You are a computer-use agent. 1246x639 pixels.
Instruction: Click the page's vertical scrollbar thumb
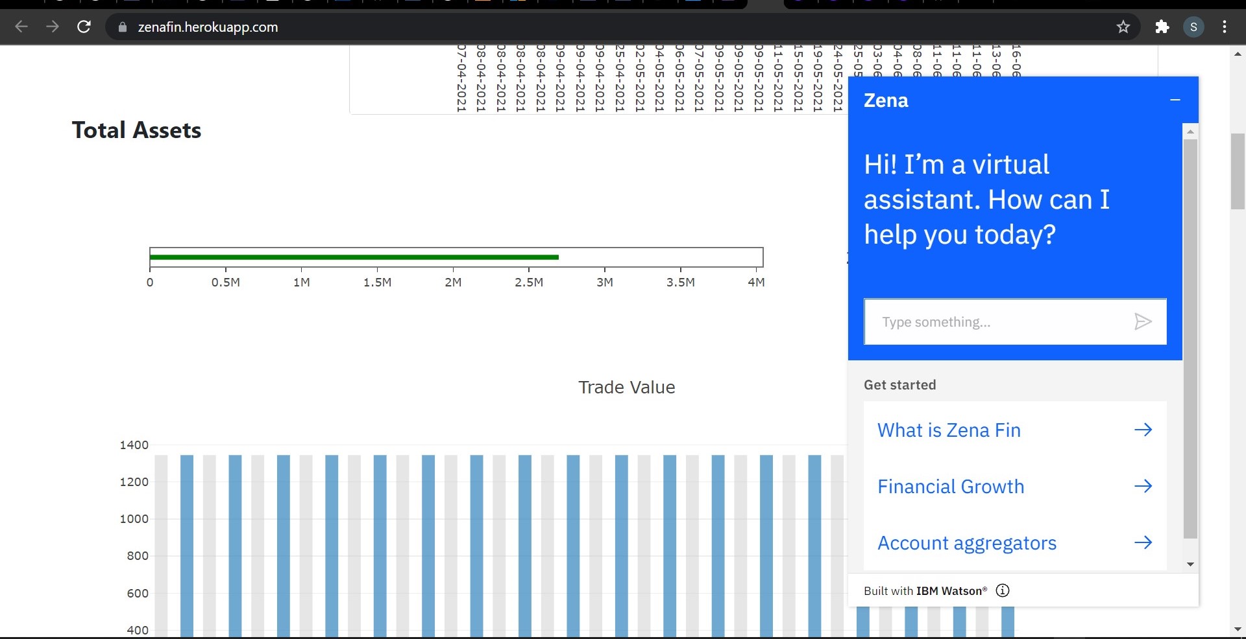[x=1238, y=171]
